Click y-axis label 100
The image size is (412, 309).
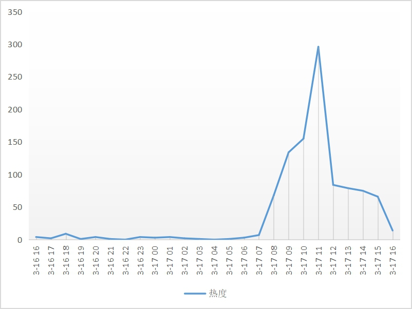(x=15, y=175)
